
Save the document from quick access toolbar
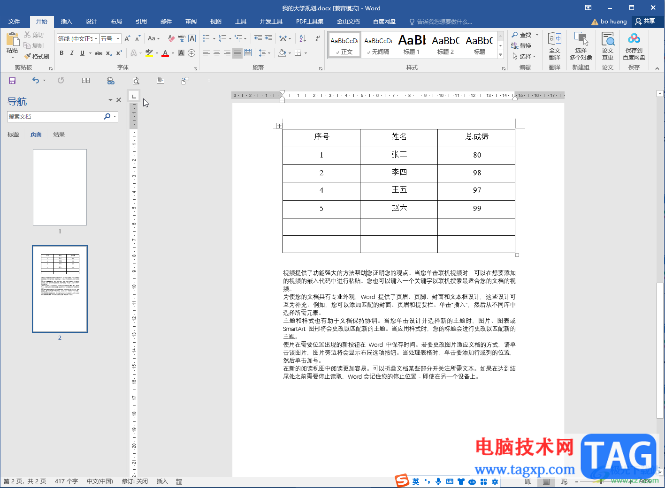12,81
